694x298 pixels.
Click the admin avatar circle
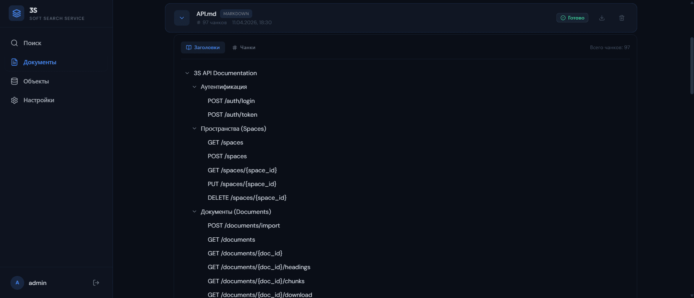17,283
